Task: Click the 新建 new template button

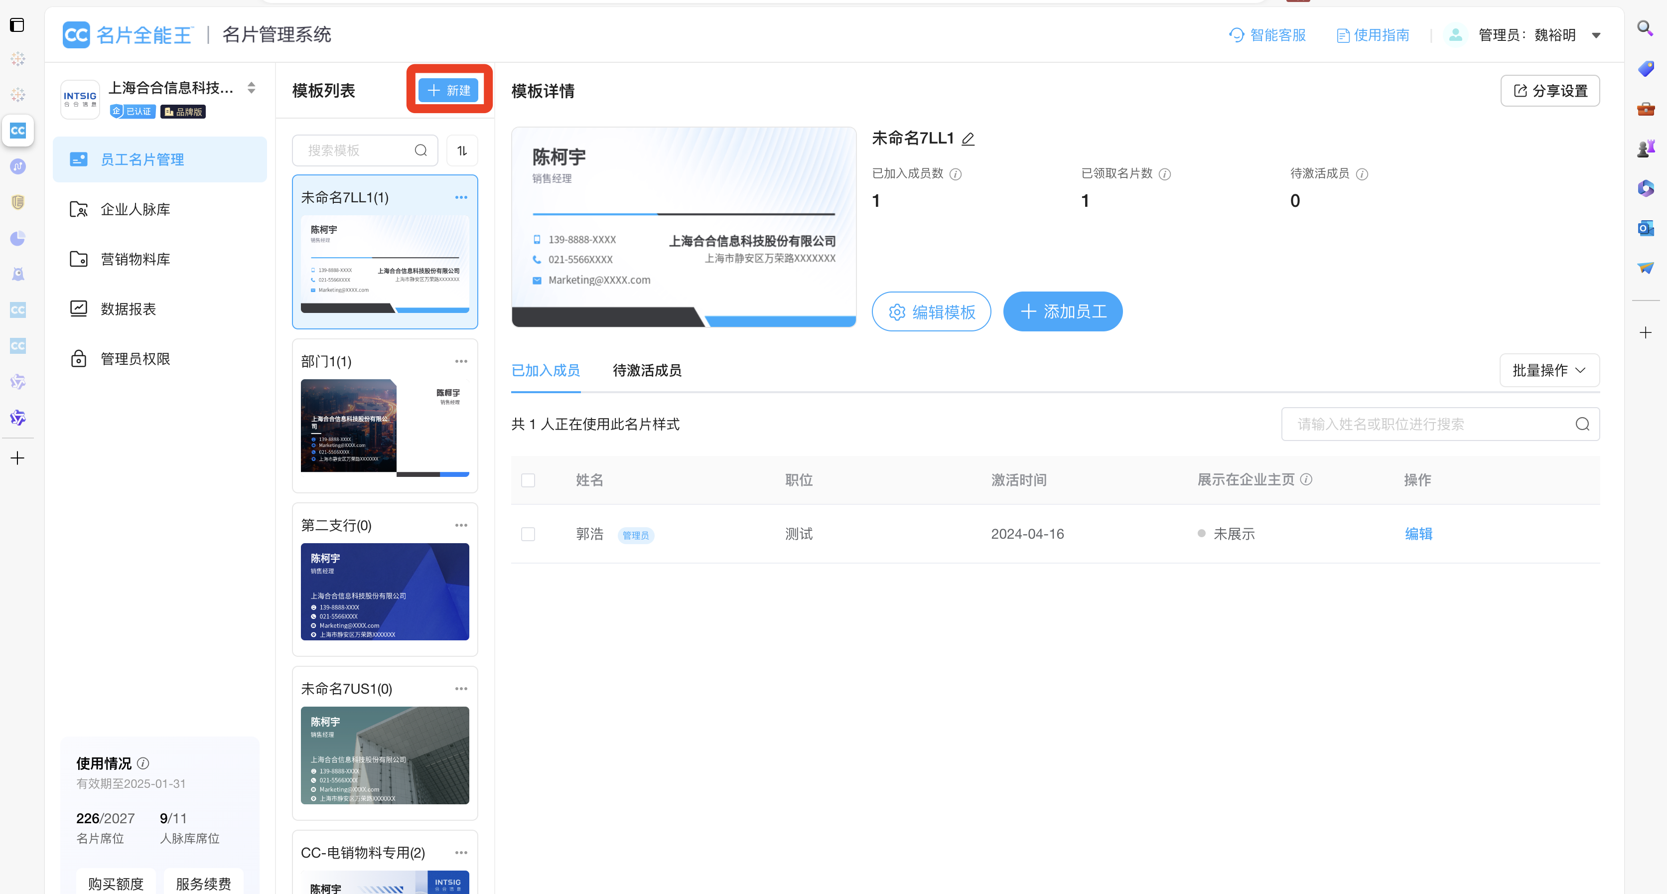Action: point(448,91)
